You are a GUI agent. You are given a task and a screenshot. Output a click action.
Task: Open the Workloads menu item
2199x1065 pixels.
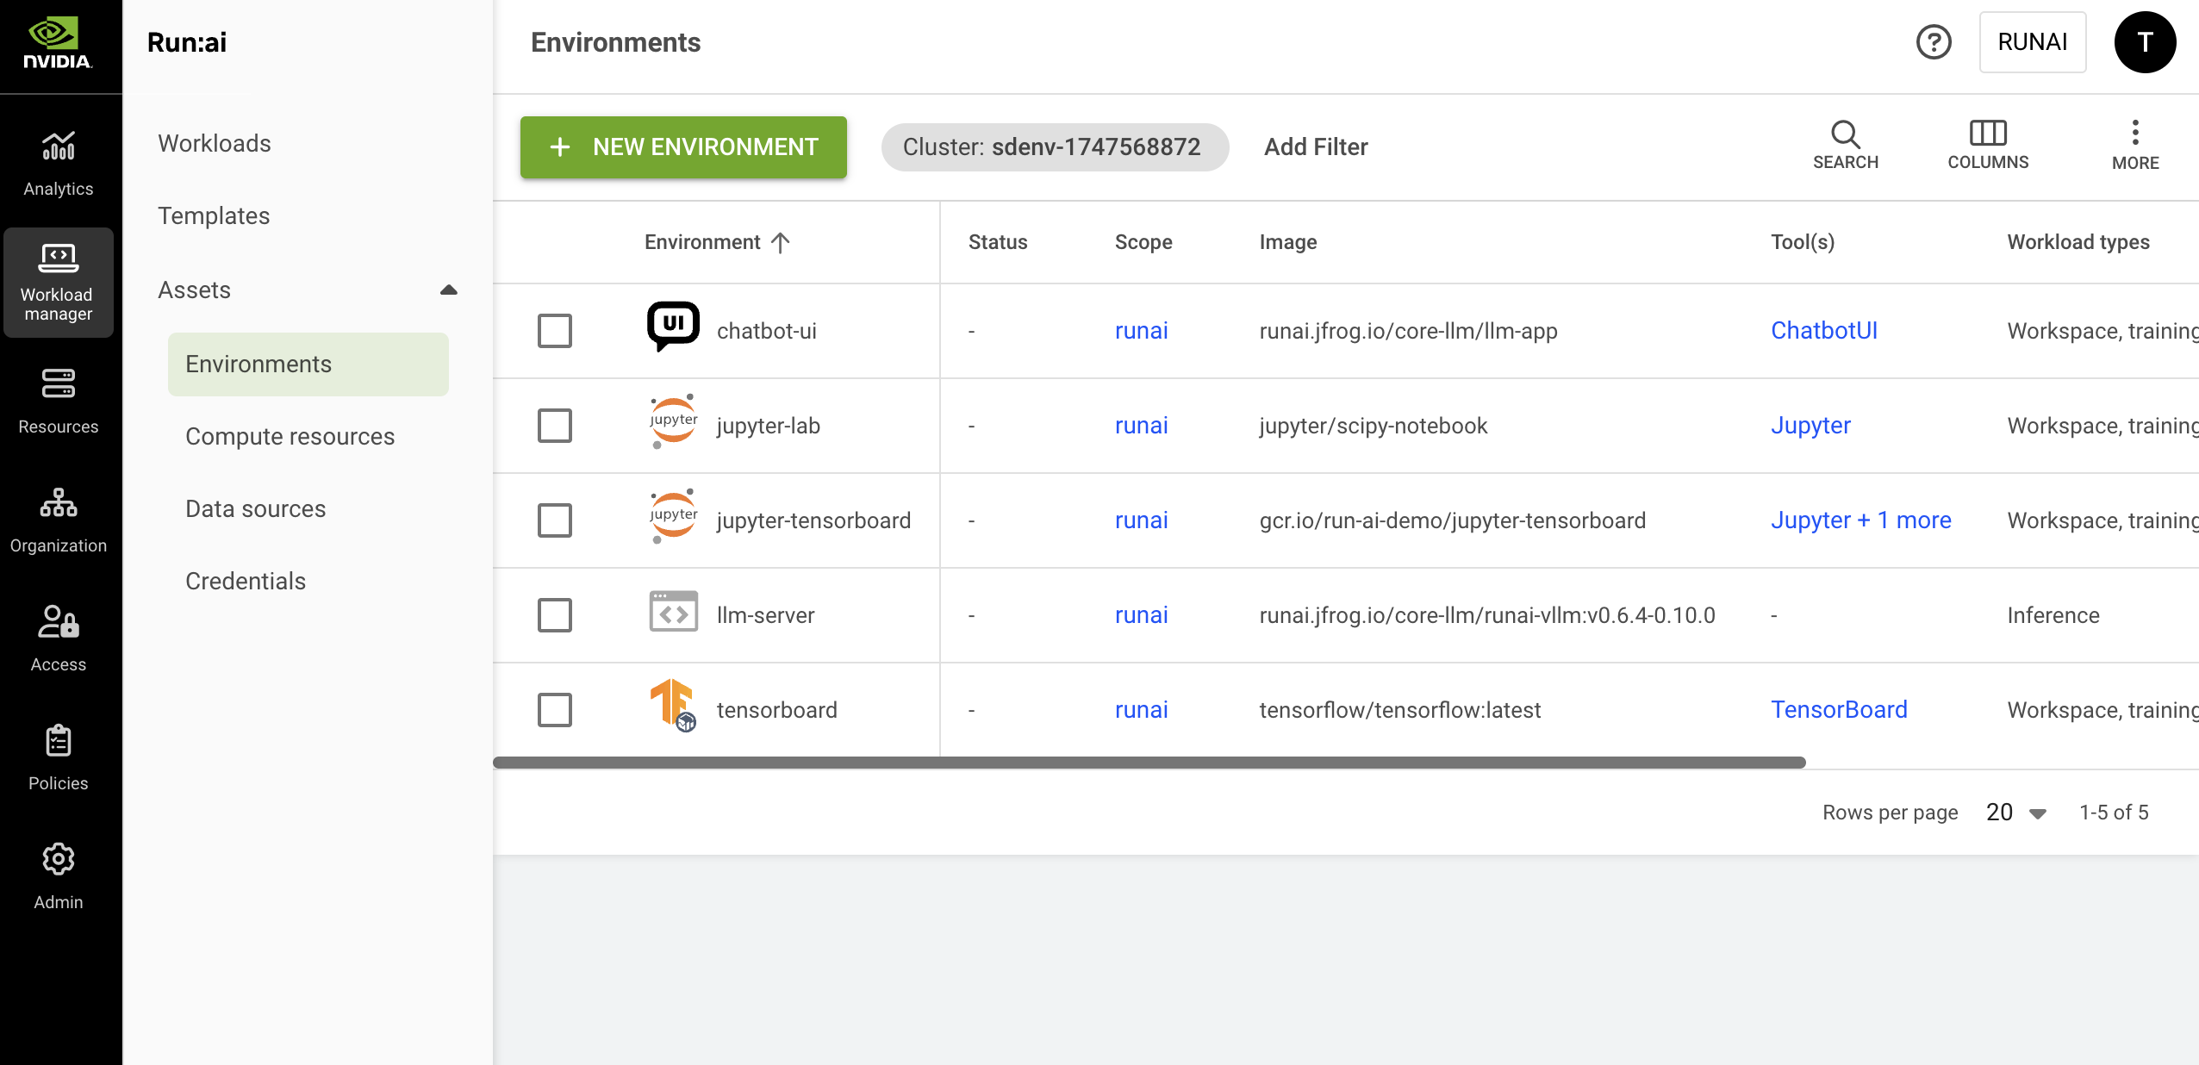214,143
